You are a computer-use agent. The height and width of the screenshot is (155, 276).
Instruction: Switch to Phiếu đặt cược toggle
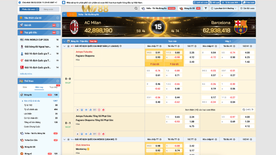click(29, 9)
